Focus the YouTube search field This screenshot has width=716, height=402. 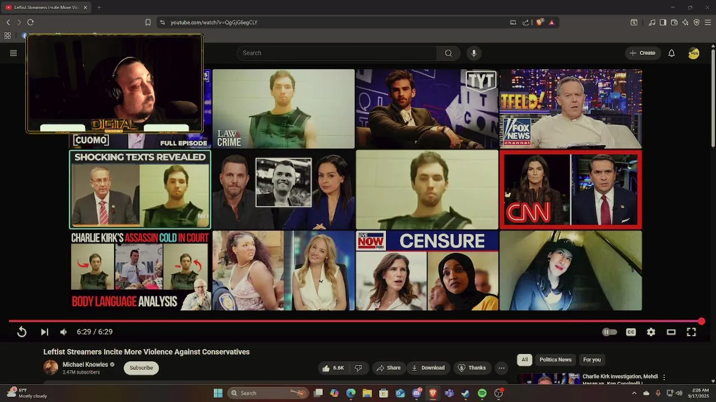[x=337, y=53]
